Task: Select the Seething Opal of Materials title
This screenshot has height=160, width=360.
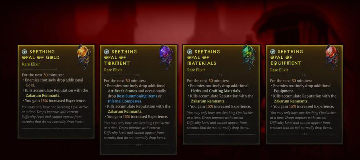Action: (204, 57)
